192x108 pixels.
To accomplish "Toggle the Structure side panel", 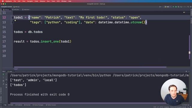I will (1, 91).
